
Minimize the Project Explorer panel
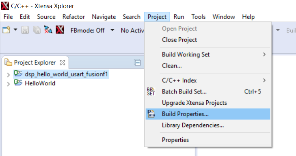tap(137, 62)
